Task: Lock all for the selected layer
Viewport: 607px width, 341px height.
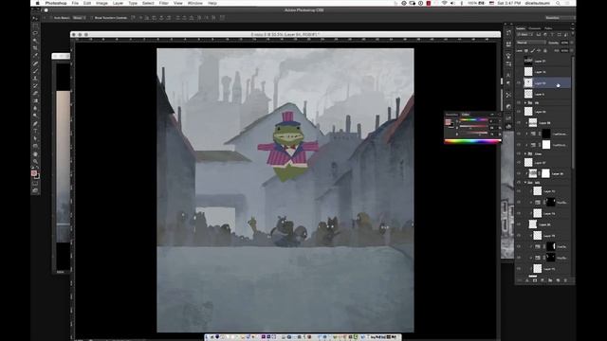Action: (545, 50)
